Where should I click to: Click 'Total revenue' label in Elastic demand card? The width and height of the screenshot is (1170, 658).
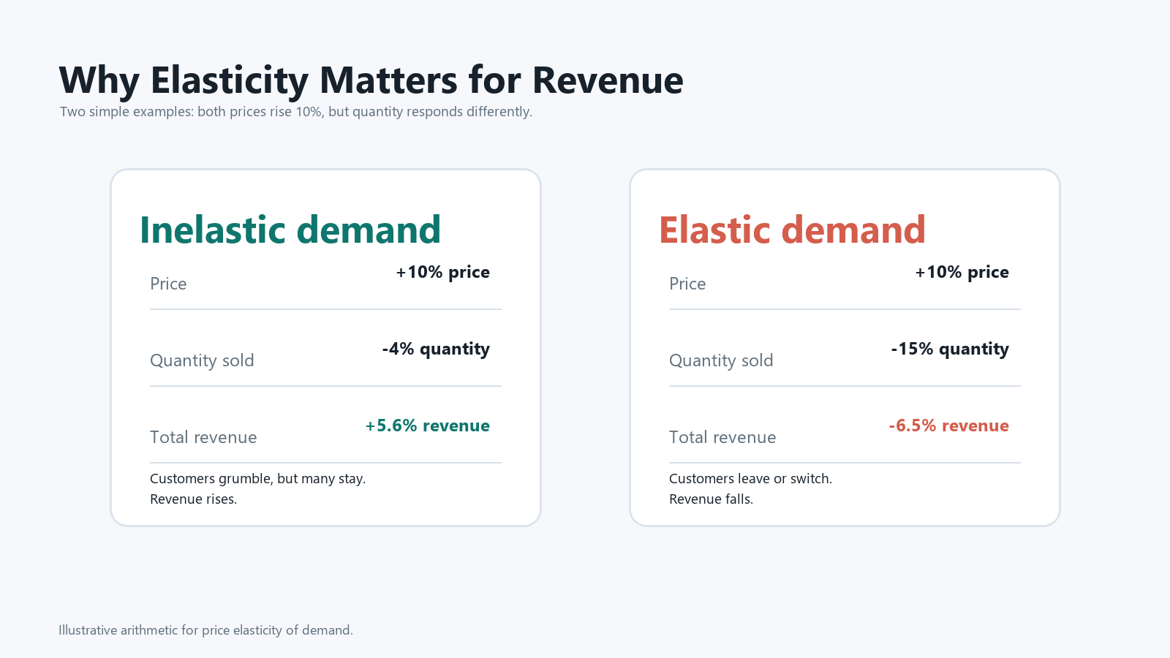point(722,437)
